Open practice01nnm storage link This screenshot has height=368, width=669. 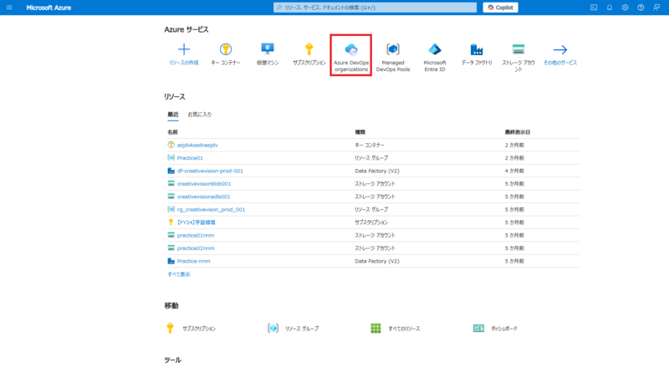point(196,235)
